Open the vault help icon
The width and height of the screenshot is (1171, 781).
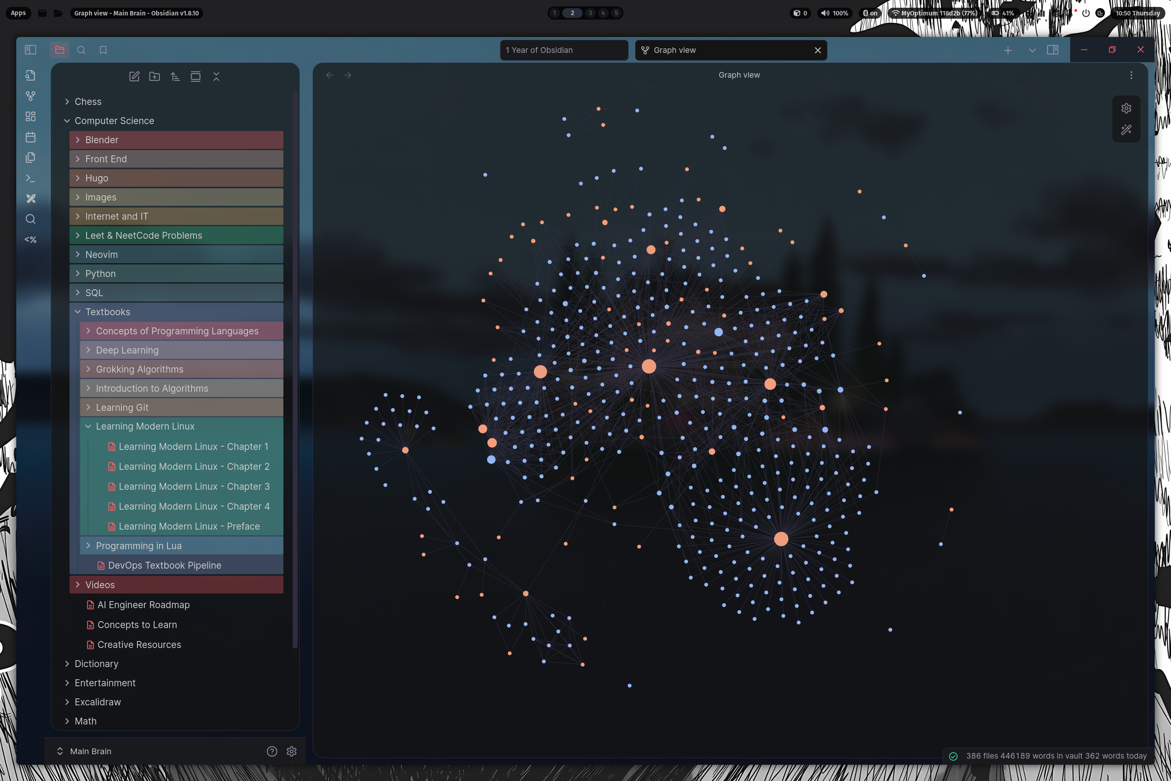[x=272, y=751]
